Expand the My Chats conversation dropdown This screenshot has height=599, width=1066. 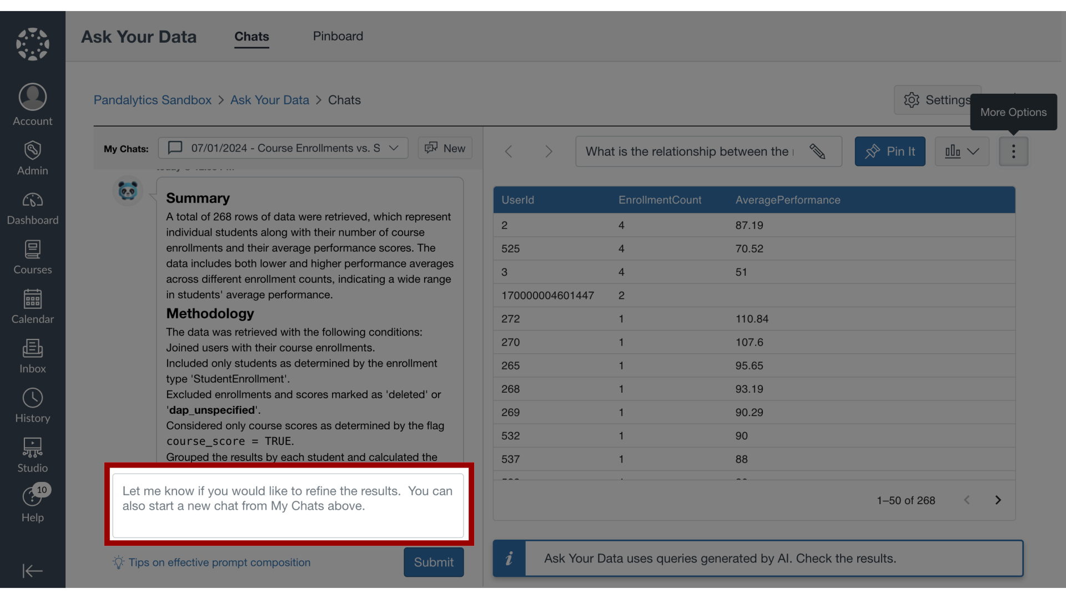point(394,148)
